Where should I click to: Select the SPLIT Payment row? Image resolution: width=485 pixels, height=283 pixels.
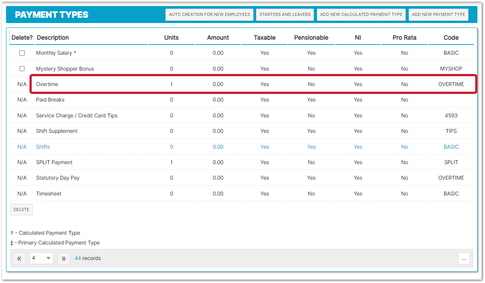coord(54,163)
